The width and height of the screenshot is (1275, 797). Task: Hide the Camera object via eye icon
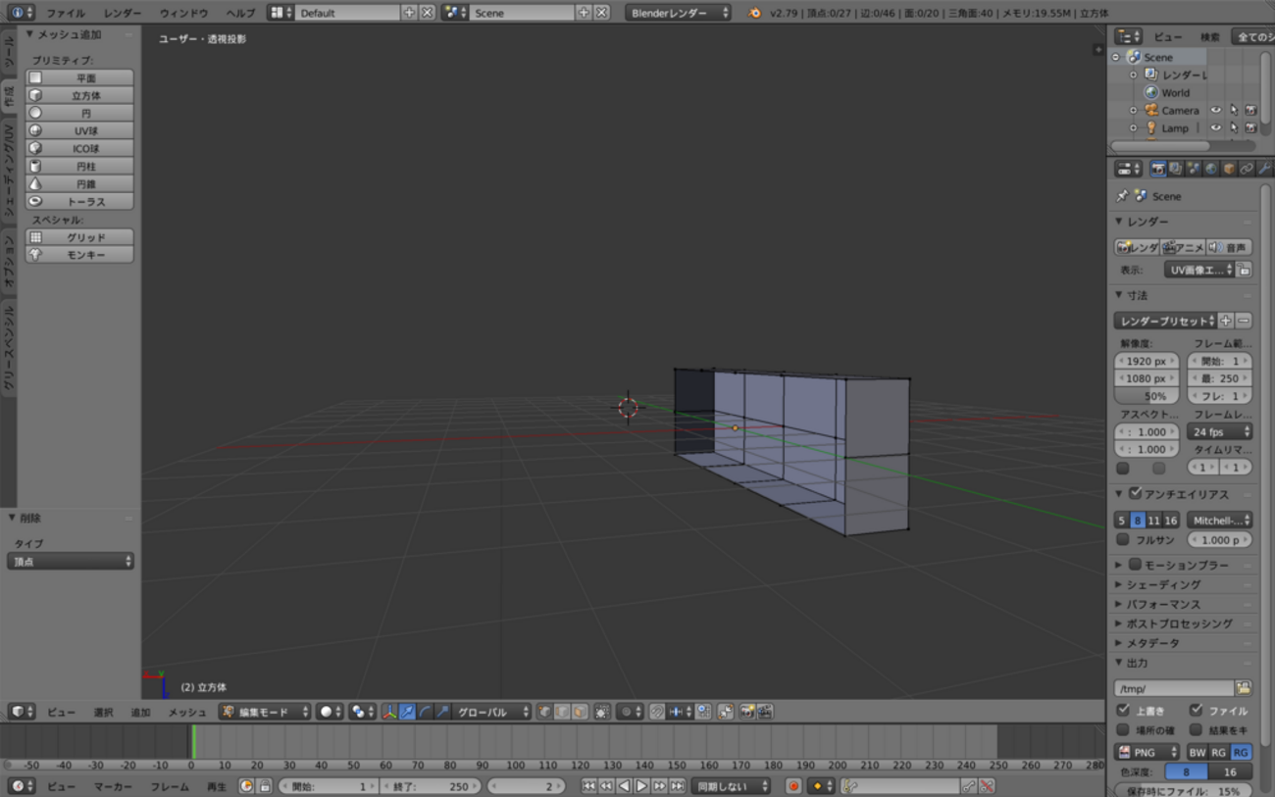pos(1216,111)
